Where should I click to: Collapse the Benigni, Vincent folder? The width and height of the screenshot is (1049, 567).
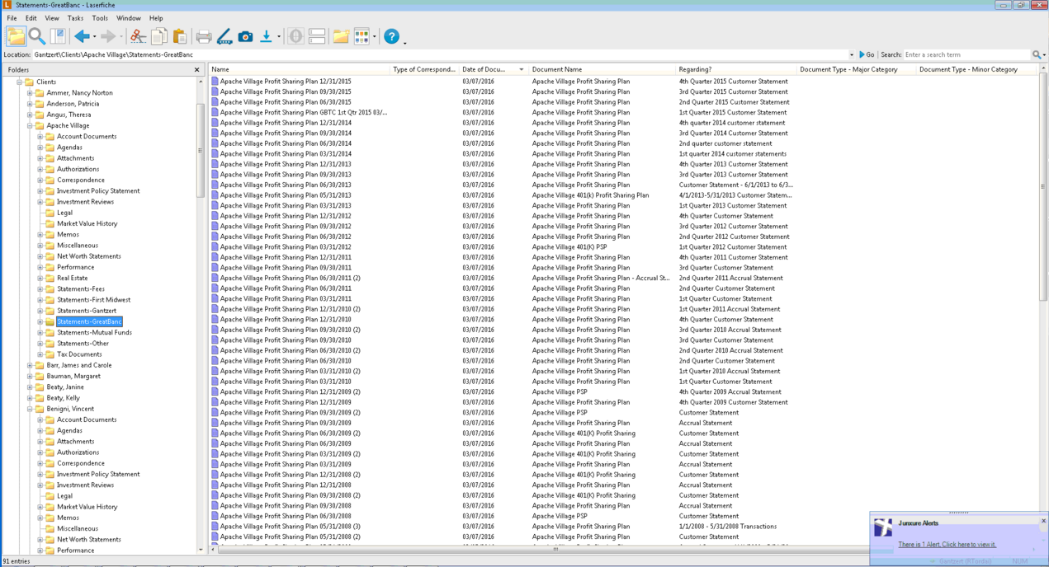30,409
